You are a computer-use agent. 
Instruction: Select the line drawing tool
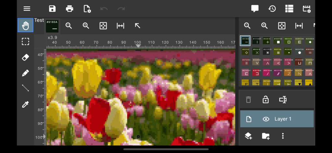(25, 88)
